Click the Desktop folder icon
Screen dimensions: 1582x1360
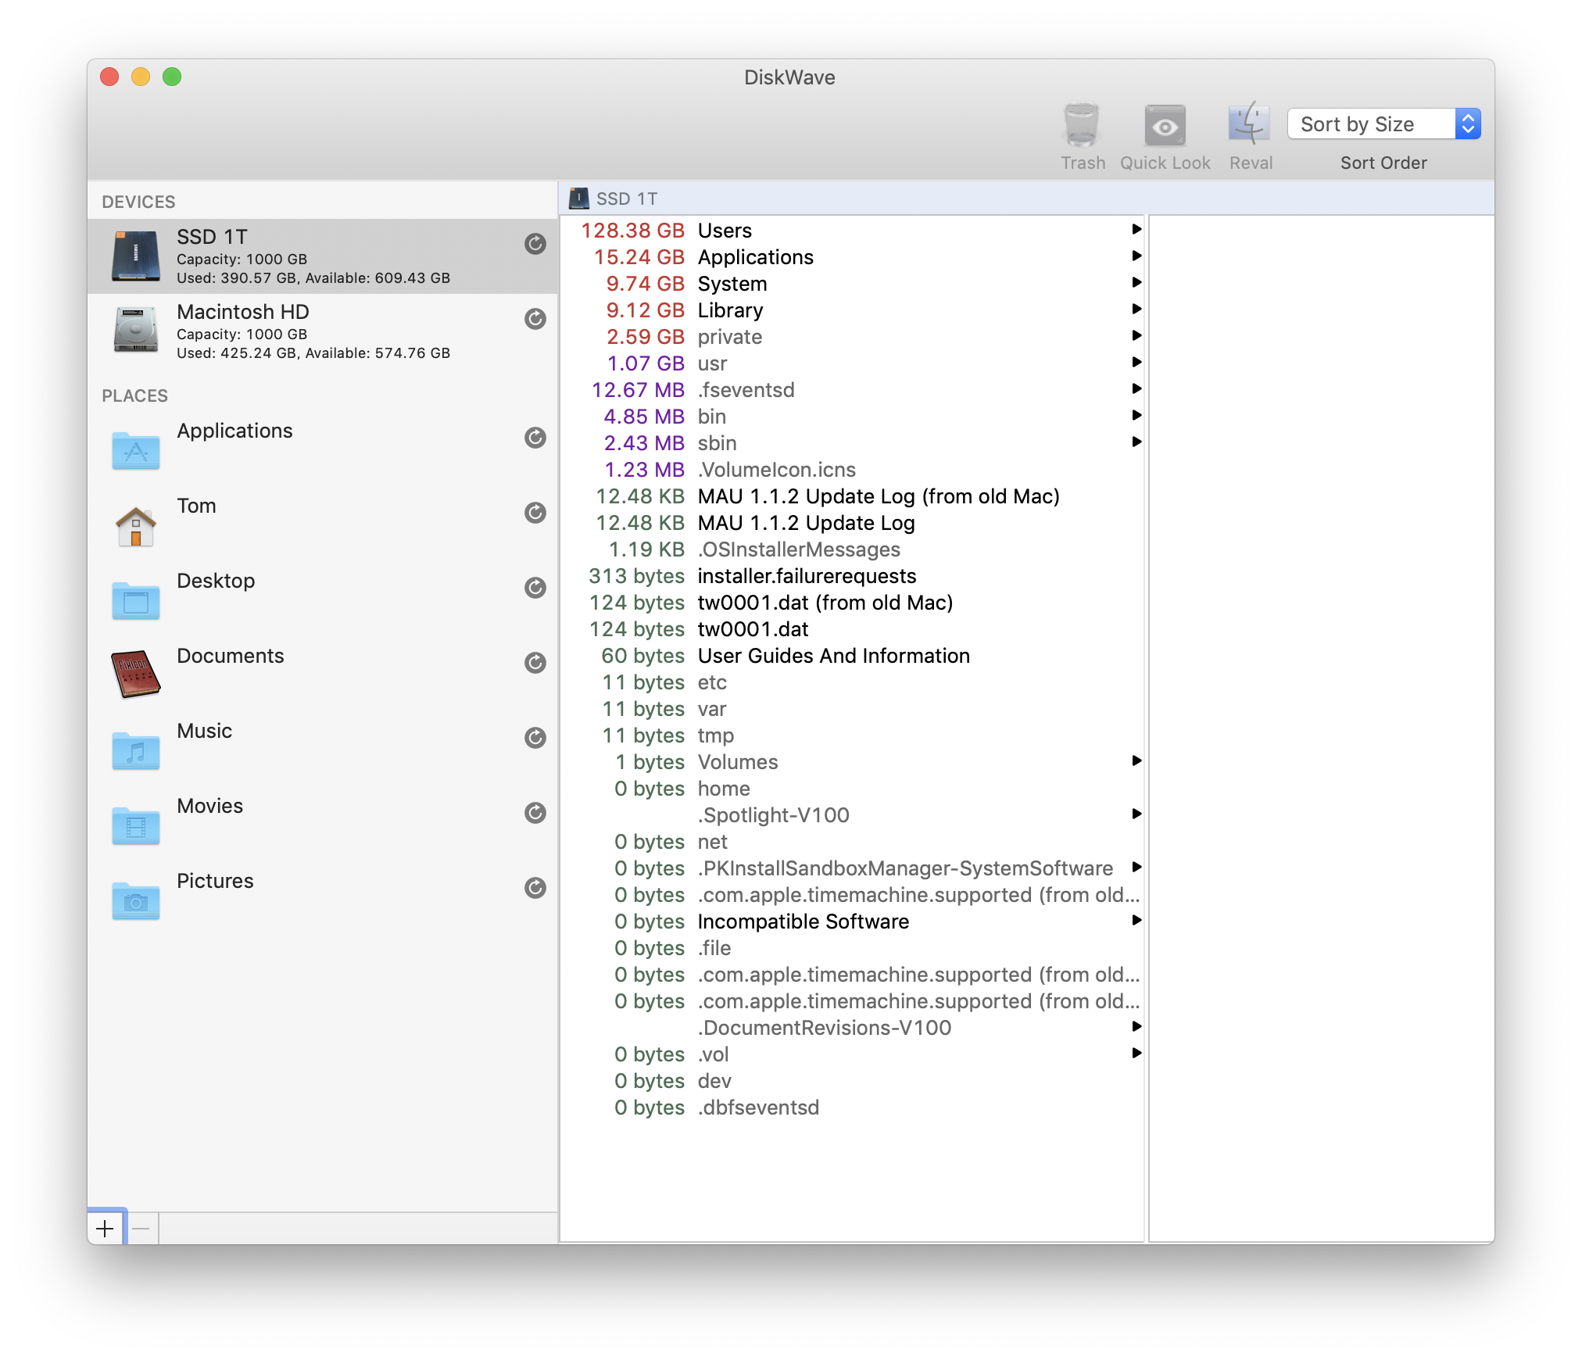coord(136,599)
